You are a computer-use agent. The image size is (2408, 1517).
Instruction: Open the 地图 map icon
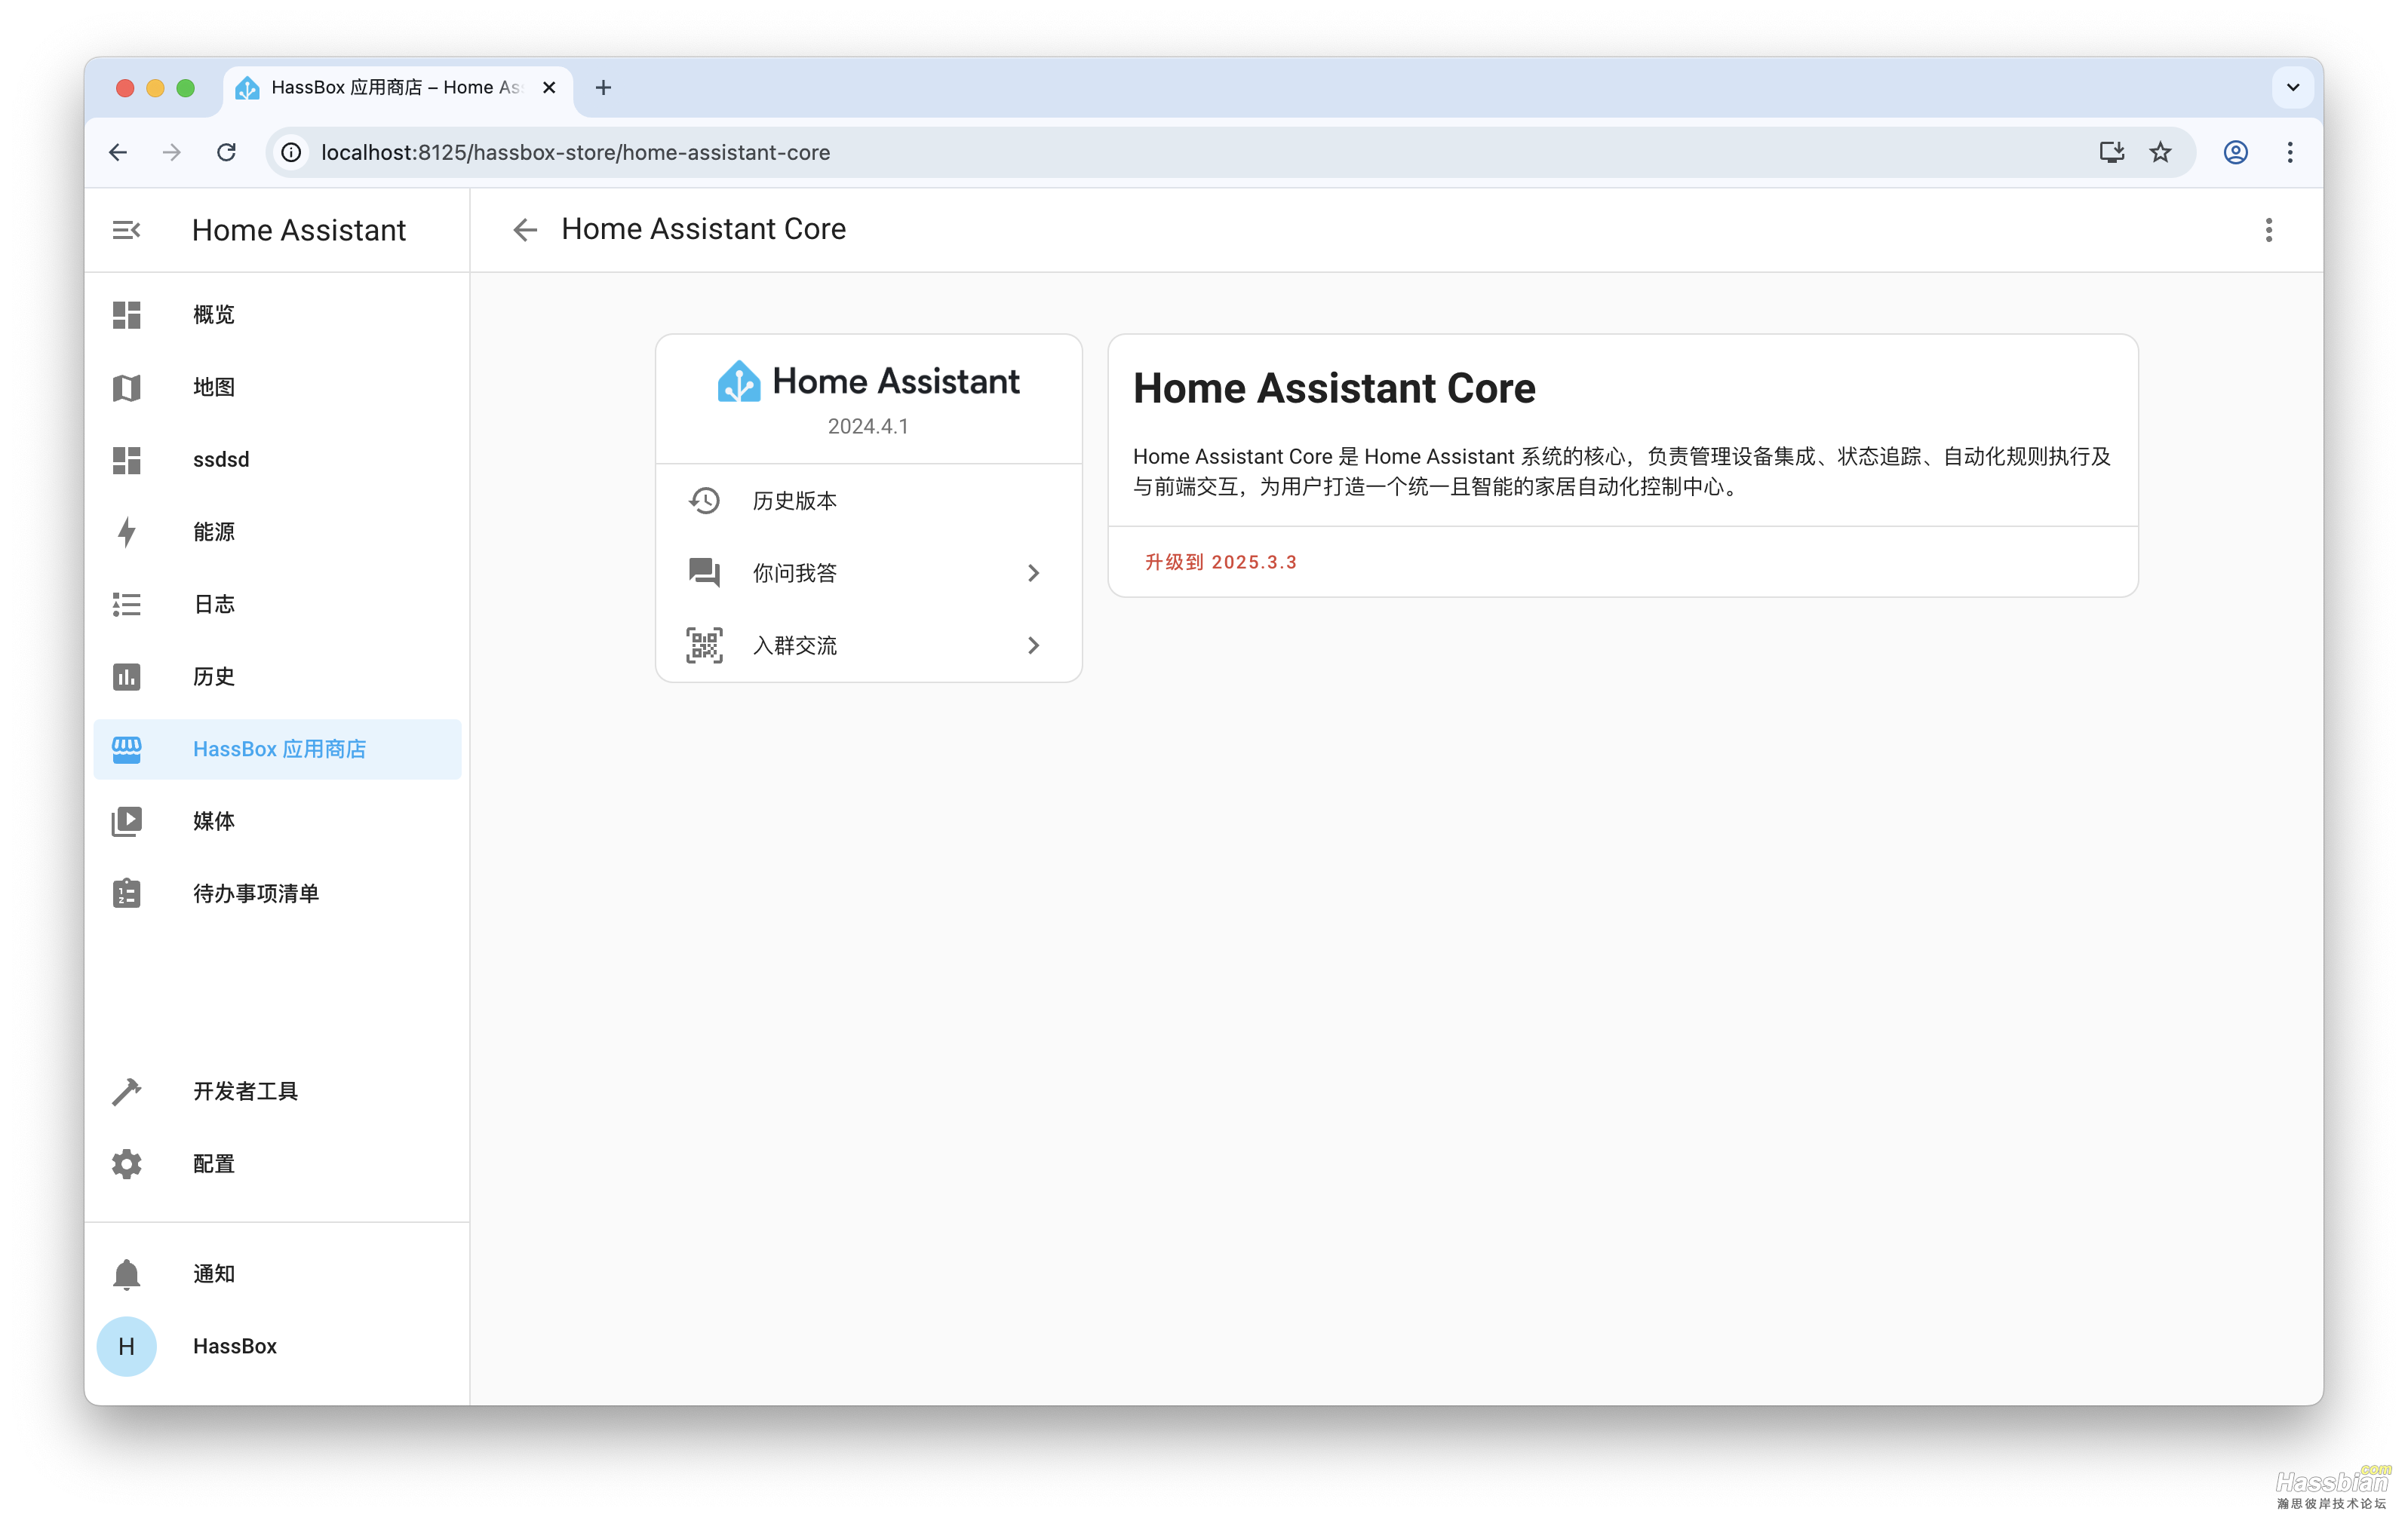tap(126, 387)
